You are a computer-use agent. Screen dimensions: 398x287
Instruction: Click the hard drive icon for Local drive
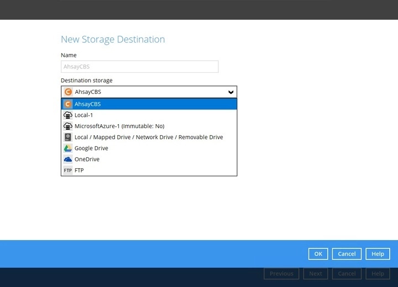point(68,137)
